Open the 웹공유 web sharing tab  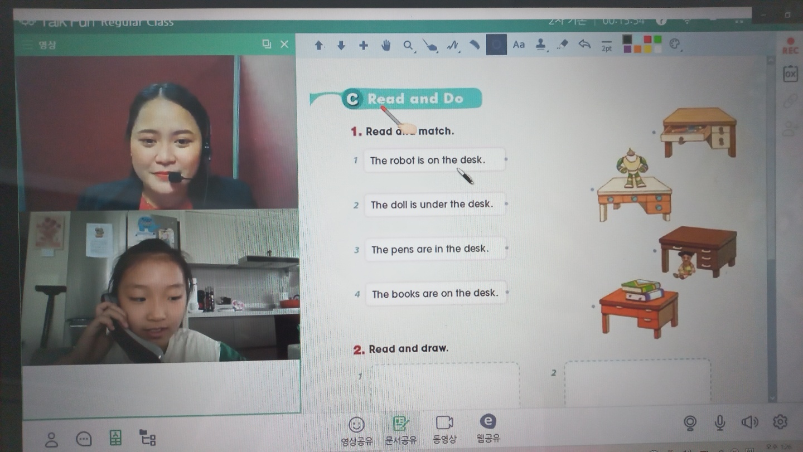(488, 429)
